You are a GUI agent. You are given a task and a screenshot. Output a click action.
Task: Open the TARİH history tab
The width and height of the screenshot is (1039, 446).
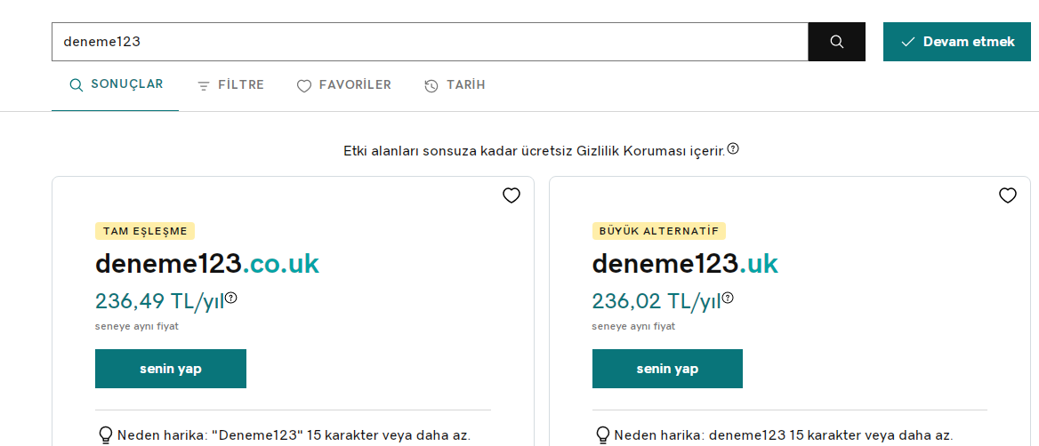pyautogui.click(x=455, y=85)
